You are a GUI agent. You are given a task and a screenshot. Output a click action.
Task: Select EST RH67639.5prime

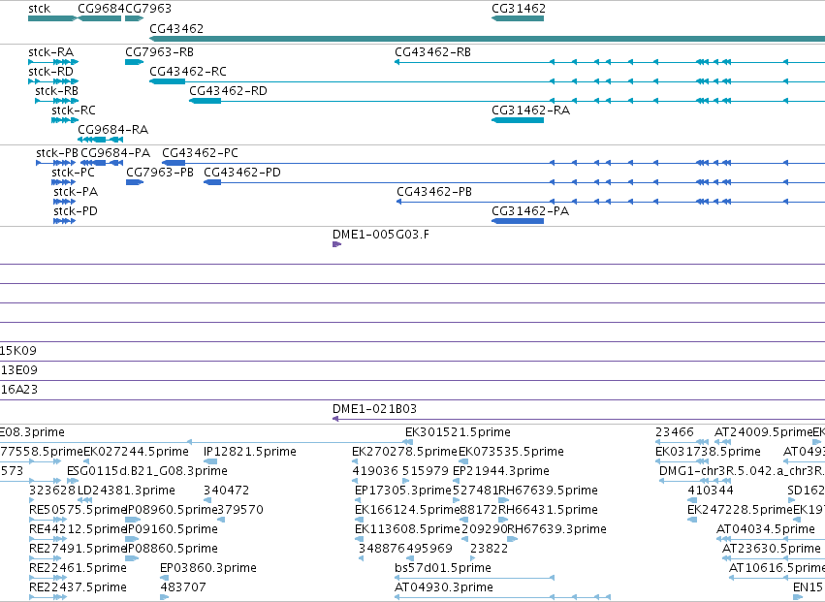(503, 500)
